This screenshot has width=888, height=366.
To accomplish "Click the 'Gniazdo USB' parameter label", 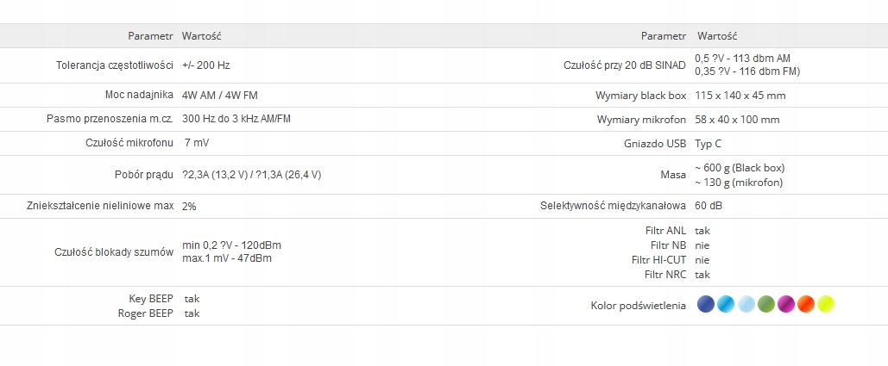I will click(x=653, y=143).
